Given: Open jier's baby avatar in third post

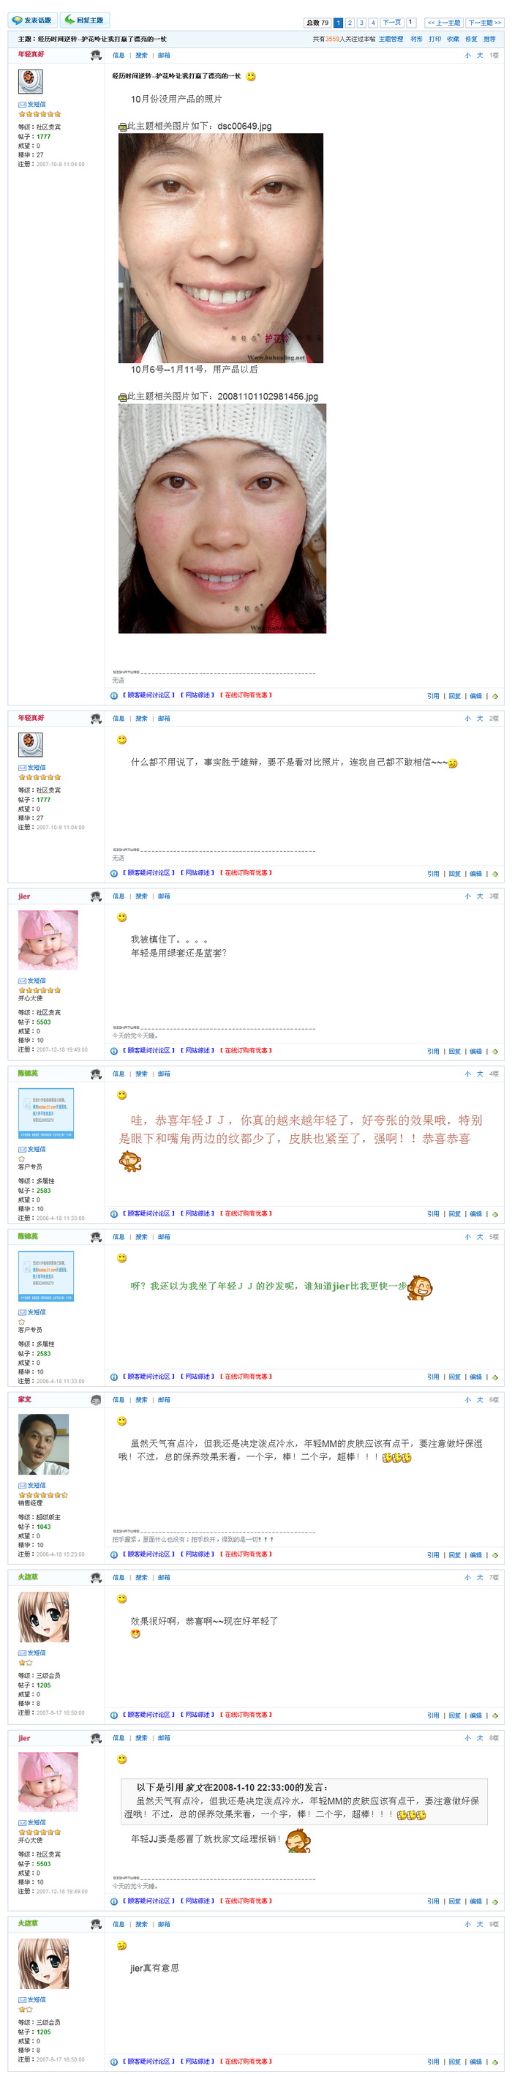Looking at the screenshot, I should pyautogui.click(x=48, y=940).
